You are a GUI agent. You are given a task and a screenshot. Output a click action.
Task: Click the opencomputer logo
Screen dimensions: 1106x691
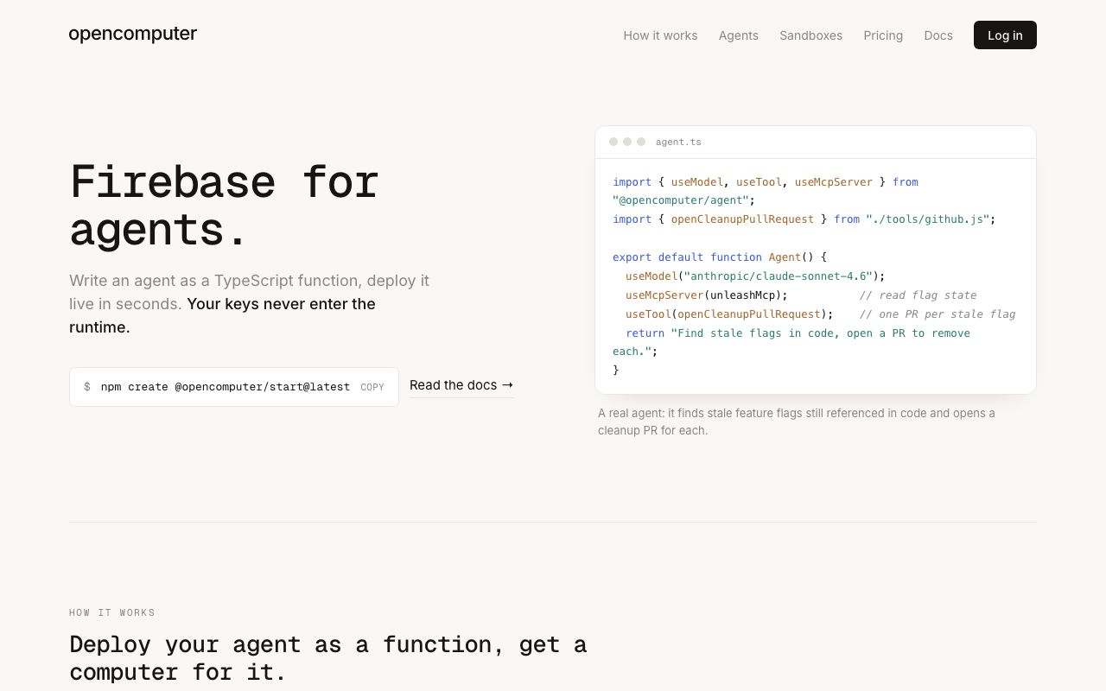(133, 35)
